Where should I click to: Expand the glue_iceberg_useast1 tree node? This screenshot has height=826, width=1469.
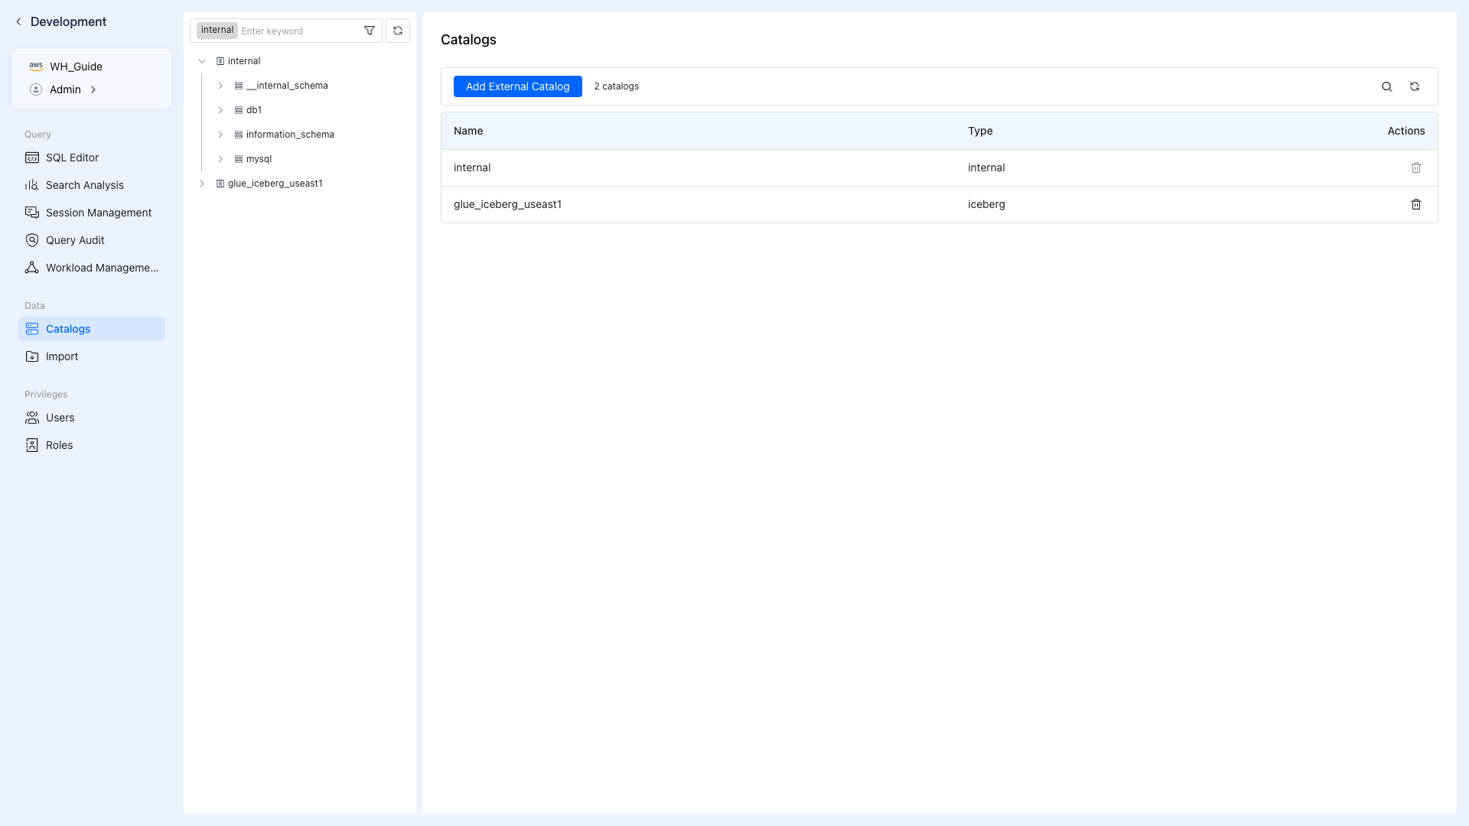tap(202, 184)
